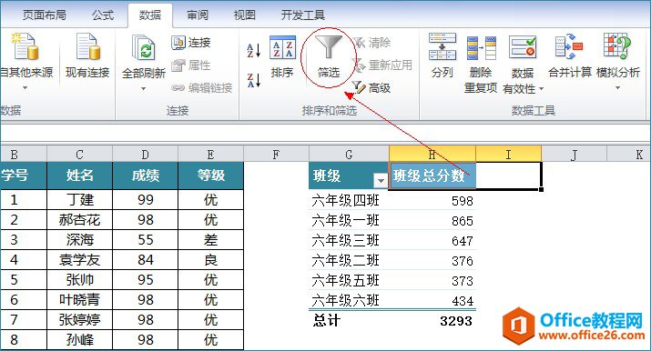
Task: Select column E header
Action: [x=211, y=155]
